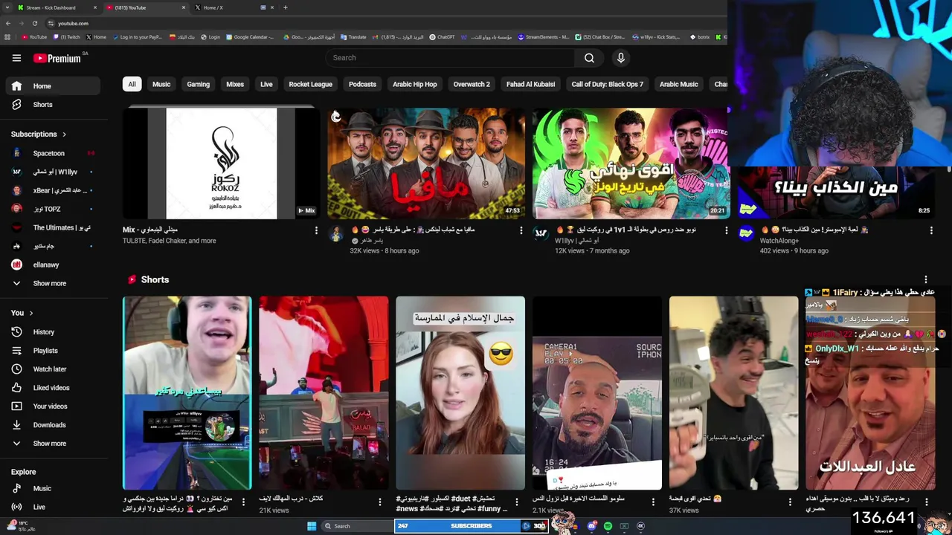Viewport: 952px width, 535px height.
Task: Expand the Subscriptions section header
Action: [x=39, y=134]
